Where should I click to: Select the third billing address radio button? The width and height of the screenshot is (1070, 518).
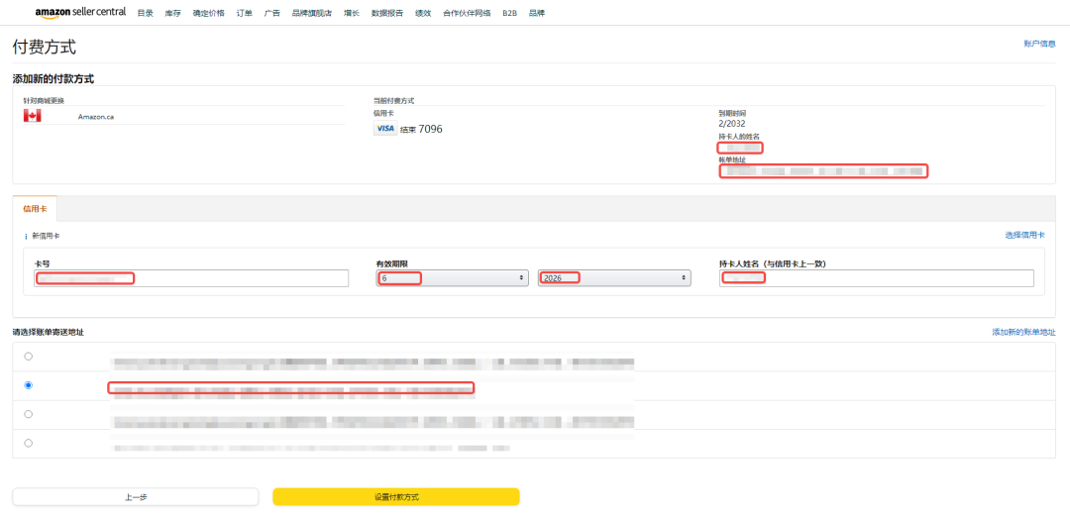pyautogui.click(x=28, y=414)
